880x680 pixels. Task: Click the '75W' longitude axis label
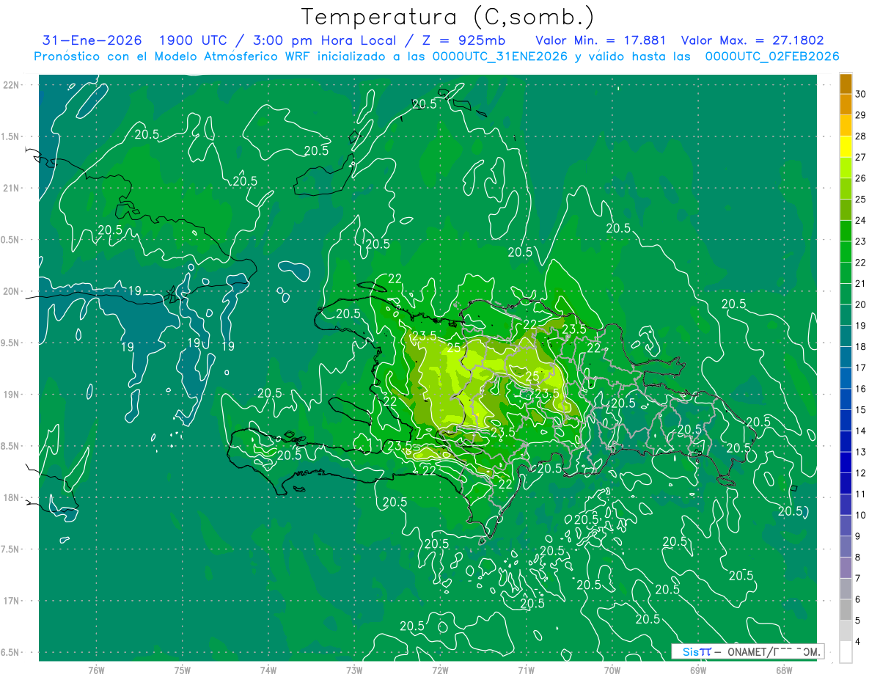(183, 671)
